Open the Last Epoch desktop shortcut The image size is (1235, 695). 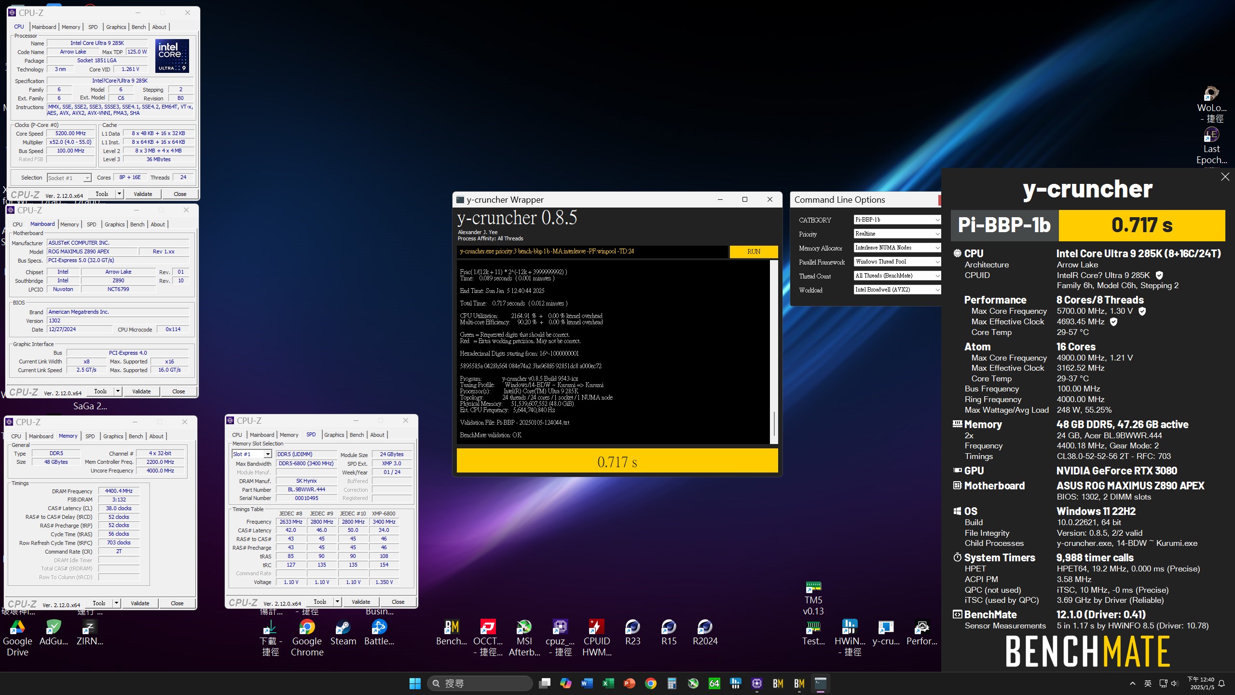click(x=1211, y=146)
